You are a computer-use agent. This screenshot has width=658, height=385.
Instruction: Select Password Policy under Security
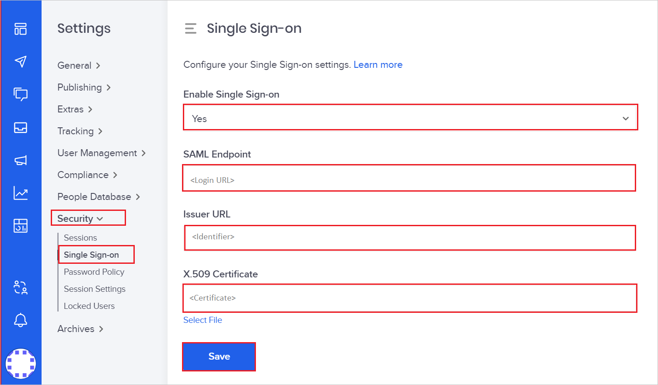94,272
